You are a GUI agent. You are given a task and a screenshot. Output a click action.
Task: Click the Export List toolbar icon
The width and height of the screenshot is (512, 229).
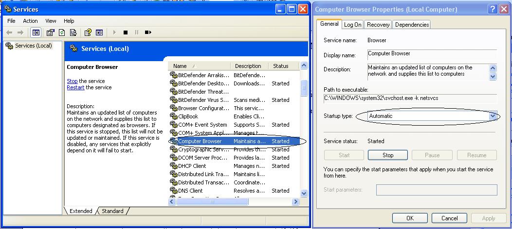(x=73, y=33)
